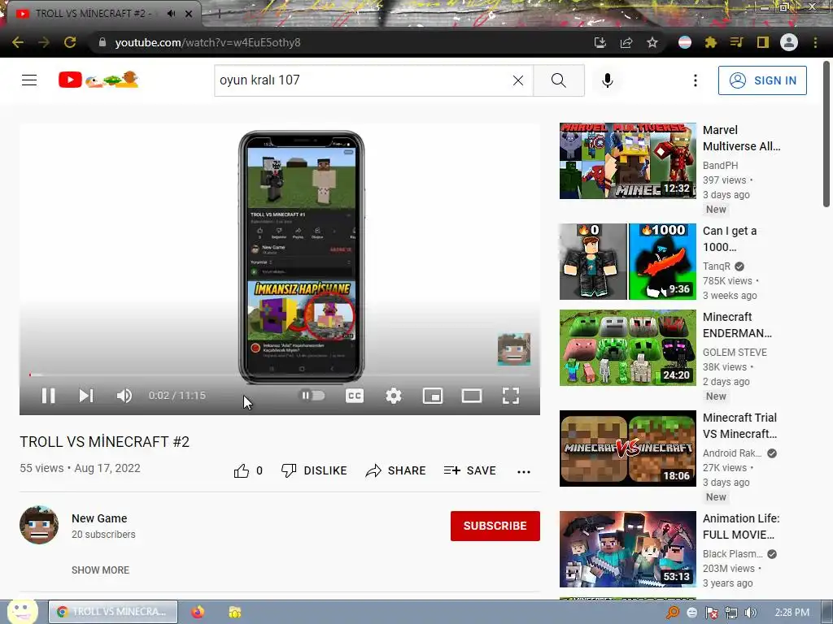Image resolution: width=833 pixels, height=624 pixels.
Task: Share the video
Action: coord(396,470)
